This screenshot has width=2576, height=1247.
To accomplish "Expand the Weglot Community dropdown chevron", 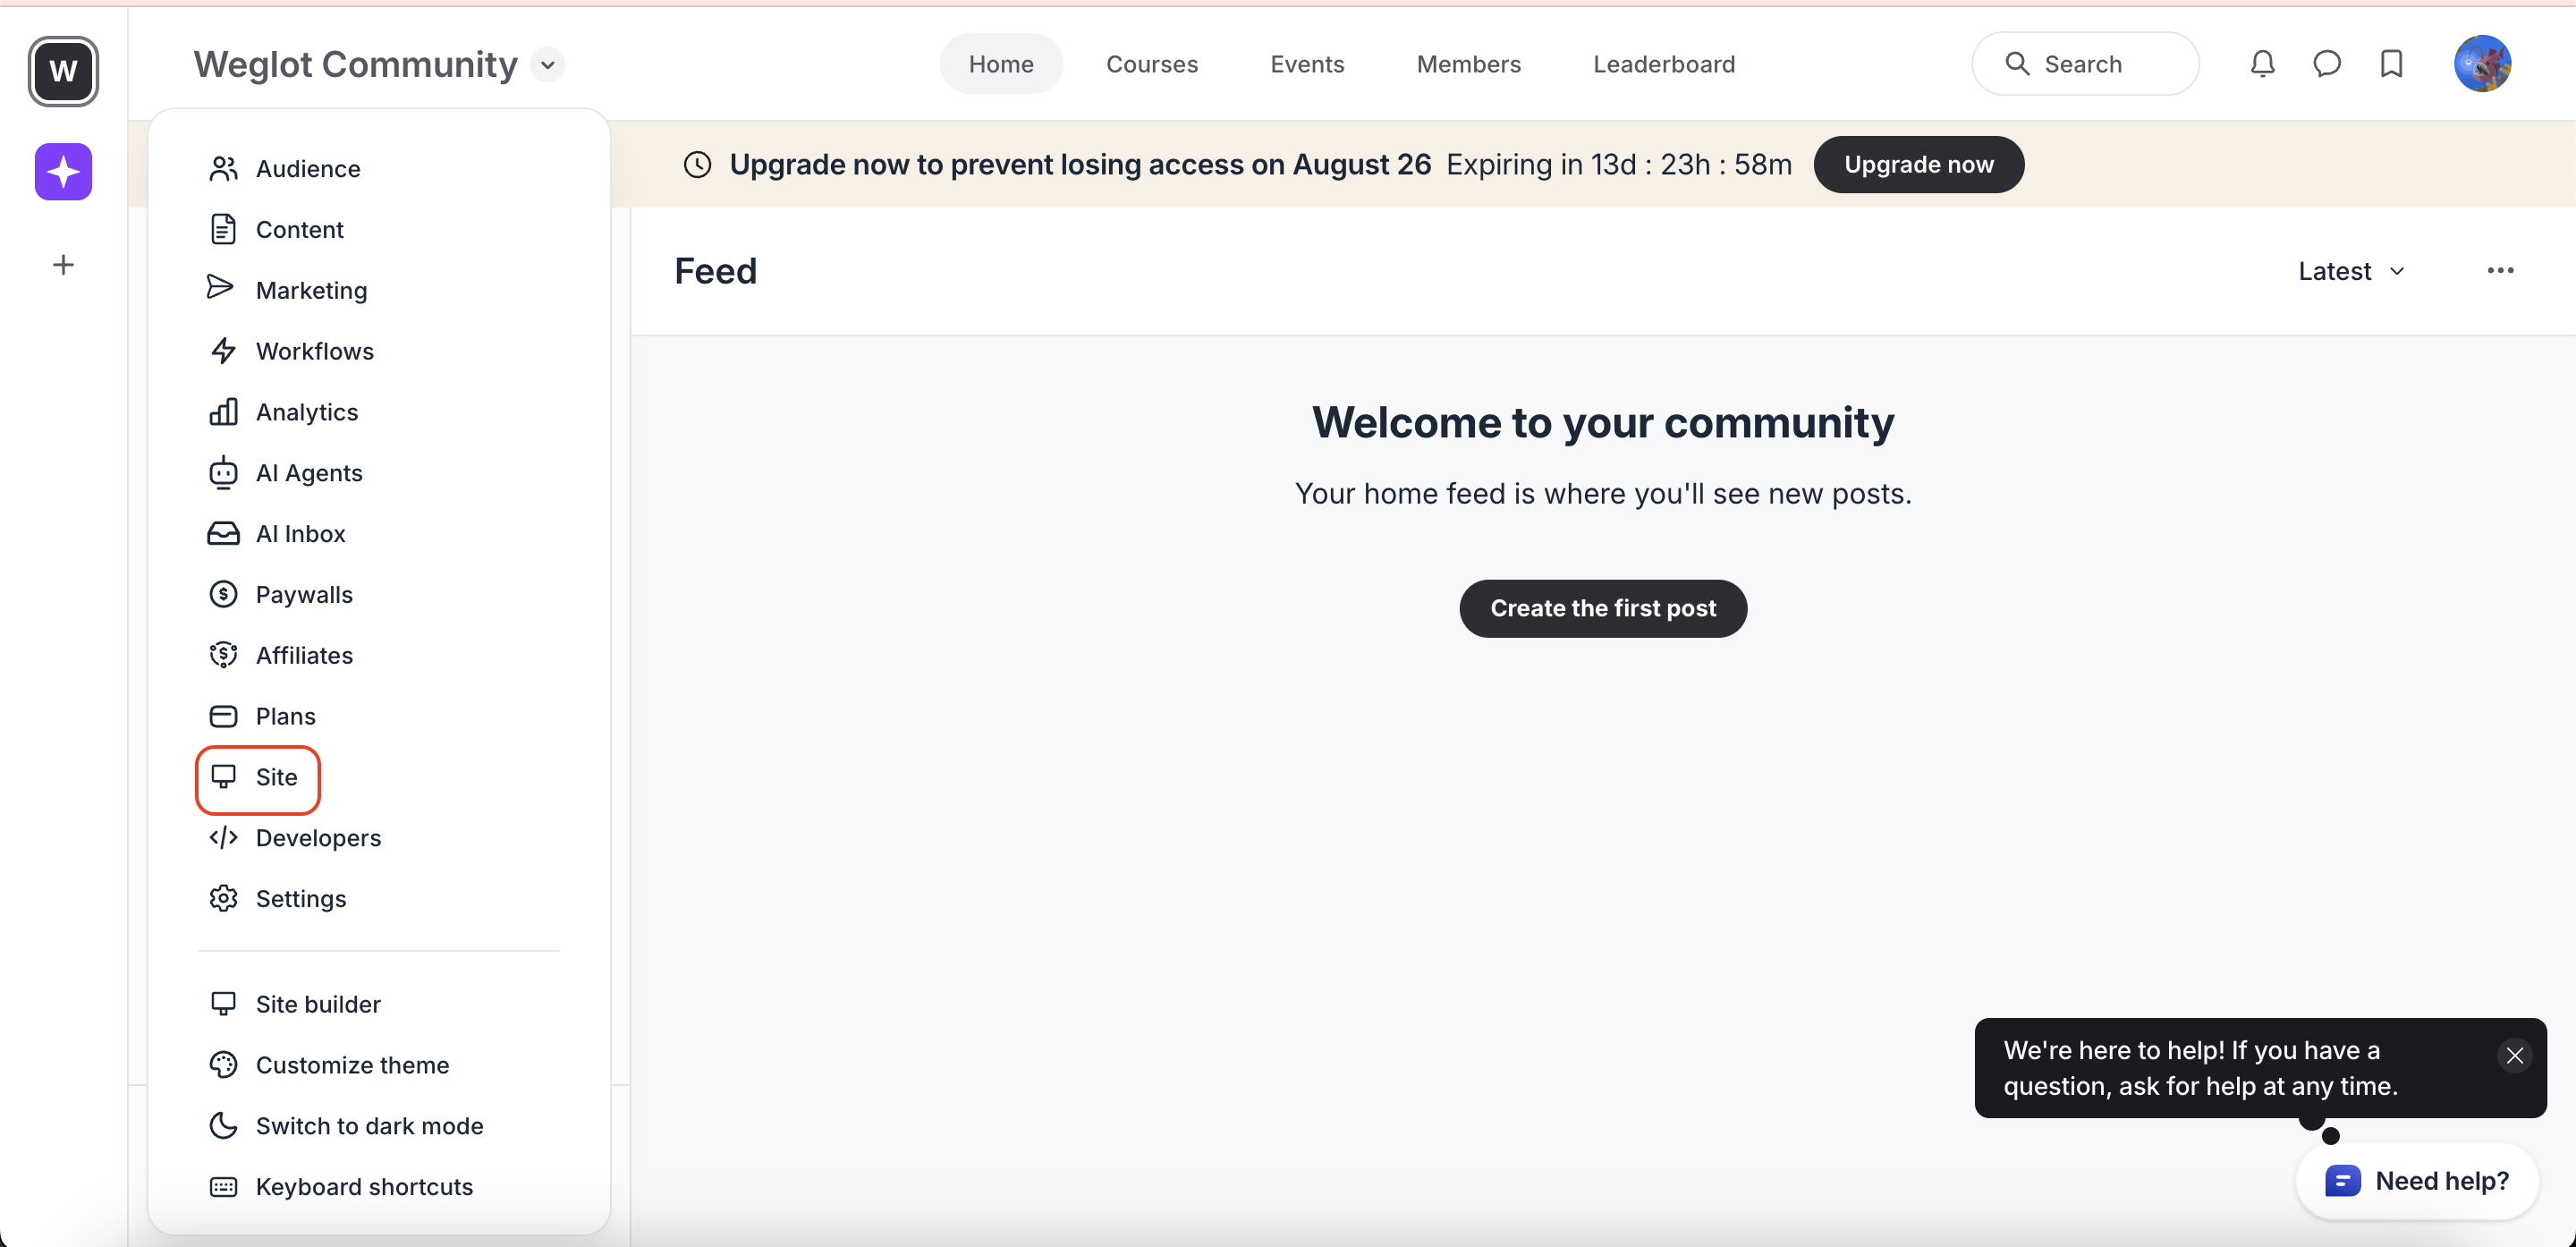I will click(x=547, y=65).
